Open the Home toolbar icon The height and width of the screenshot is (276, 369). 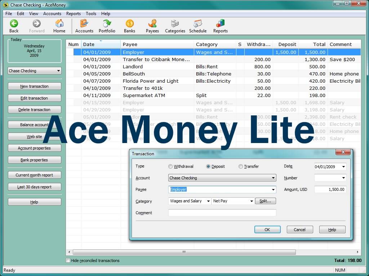[59, 26]
